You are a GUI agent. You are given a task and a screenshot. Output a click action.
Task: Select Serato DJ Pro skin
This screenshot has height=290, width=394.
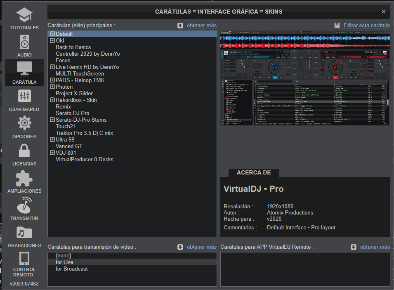coord(132,113)
